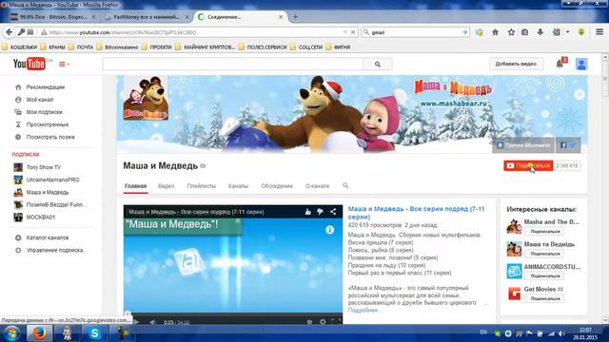609x342 pixels.
Task: Bookmark page with star icon
Action: (511, 32)
